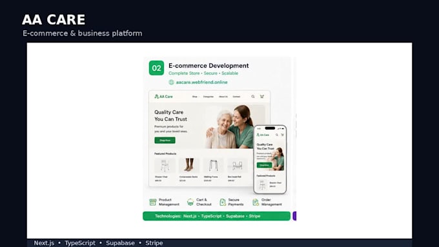Click the Order Management label
This screenshot has width=439, height=247.
pyautogui.click(x=271, y=202)
